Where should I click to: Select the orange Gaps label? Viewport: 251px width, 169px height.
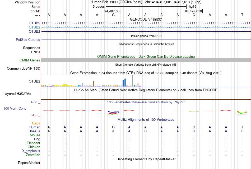tap(36, 123)
